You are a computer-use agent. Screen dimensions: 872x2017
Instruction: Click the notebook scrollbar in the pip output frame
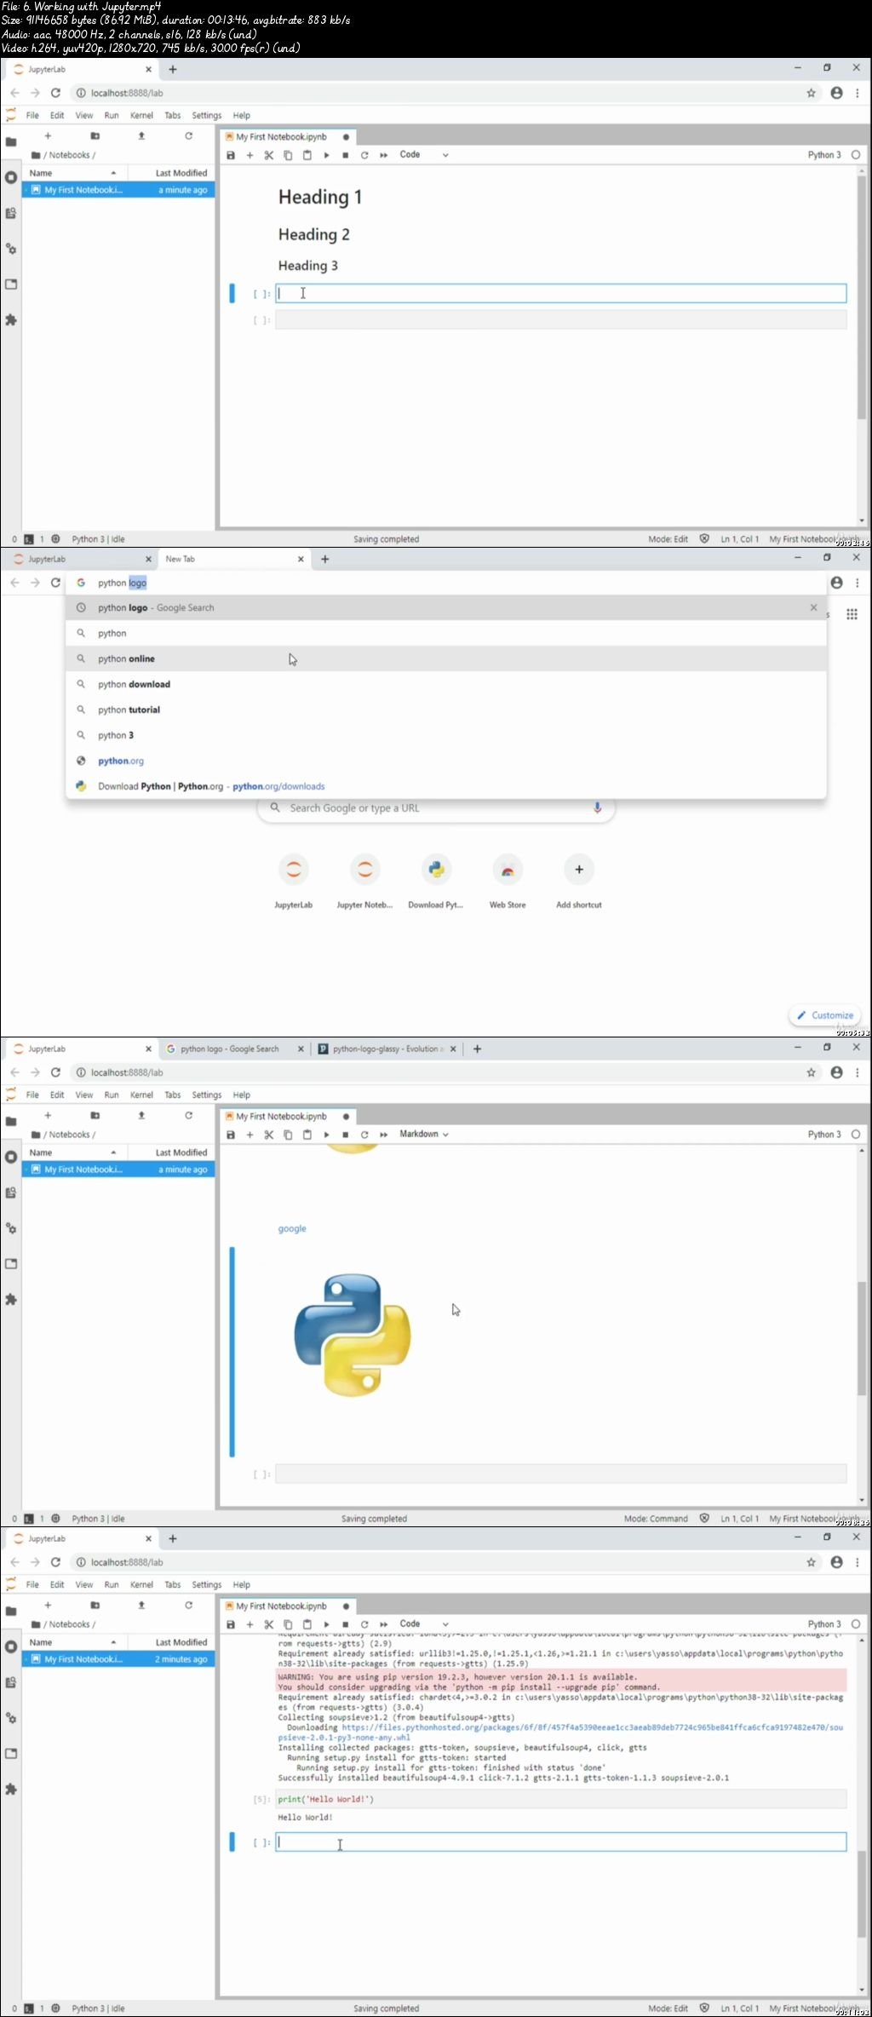[x=862, y=1893]
